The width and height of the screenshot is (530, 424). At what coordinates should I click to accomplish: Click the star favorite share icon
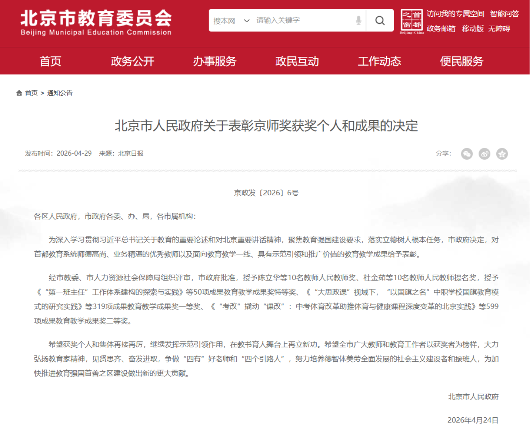coord(502,154)
